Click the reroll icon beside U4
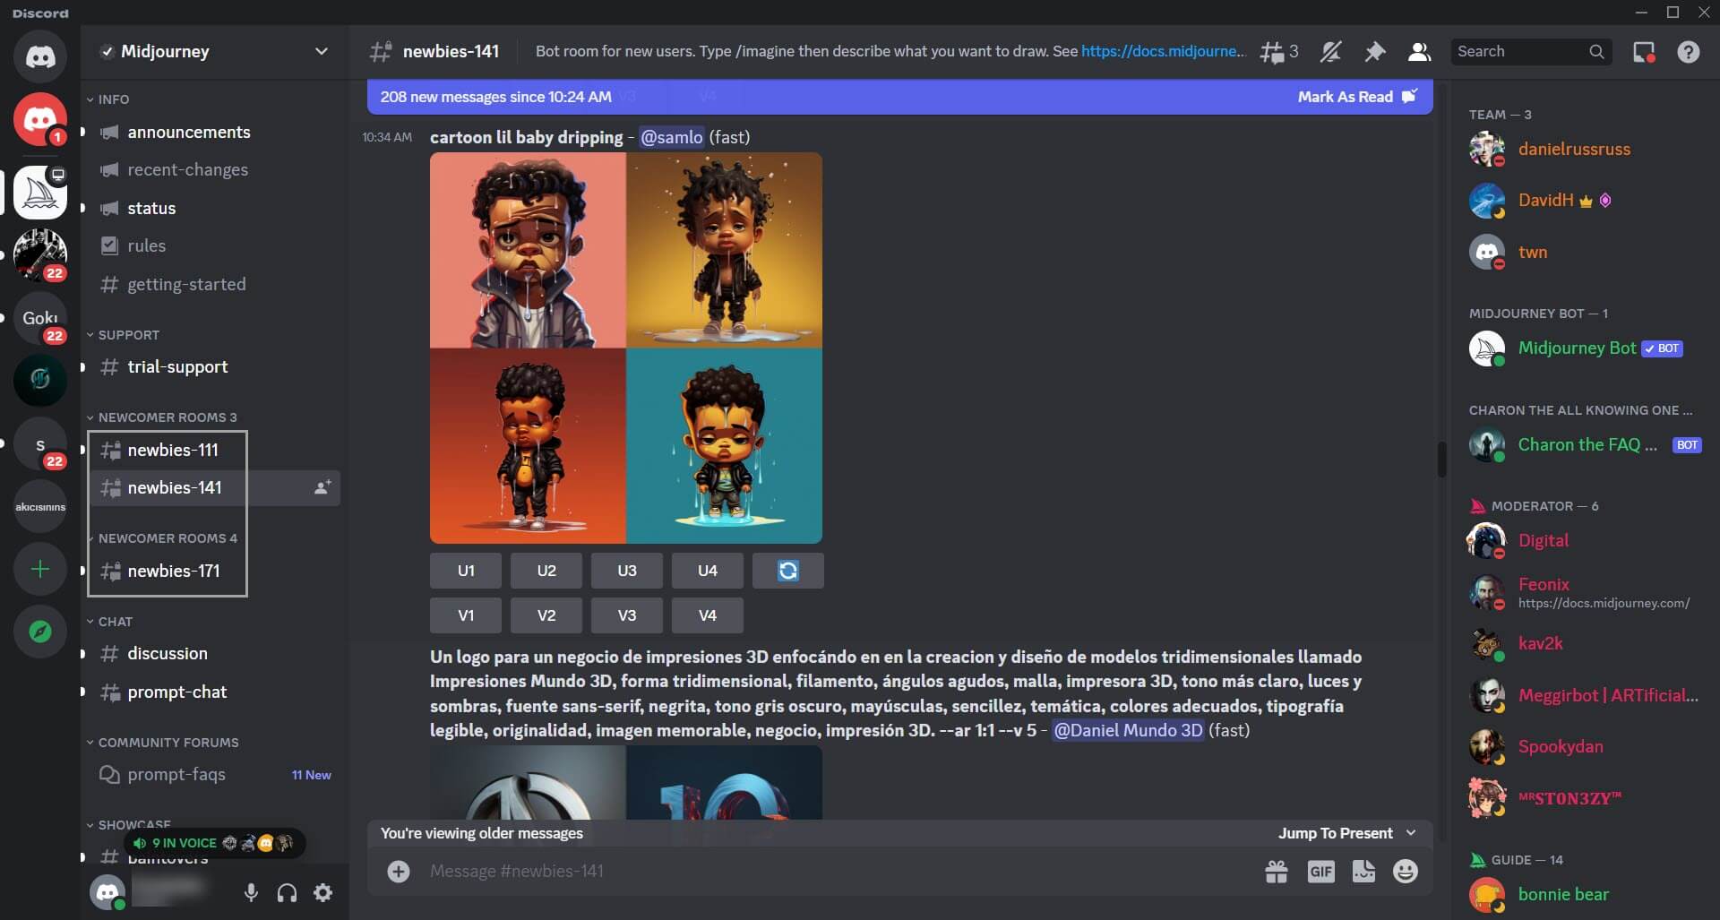Screen dimensions: 1720x920 787,570
